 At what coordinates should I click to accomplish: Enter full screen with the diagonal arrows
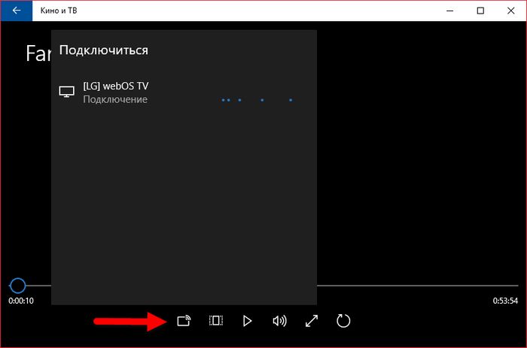(x=312, y=321)
